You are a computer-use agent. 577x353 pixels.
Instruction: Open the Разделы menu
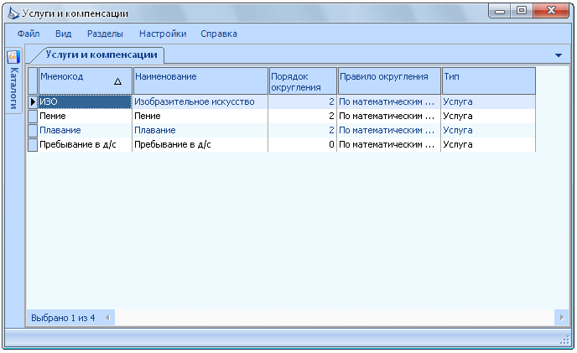(105, 34)
